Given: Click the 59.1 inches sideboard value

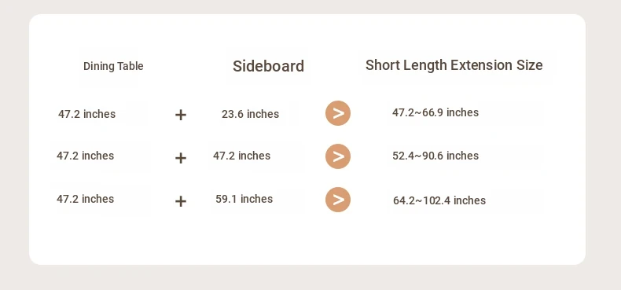Looking at the screenshot, I should pos(244,199).
